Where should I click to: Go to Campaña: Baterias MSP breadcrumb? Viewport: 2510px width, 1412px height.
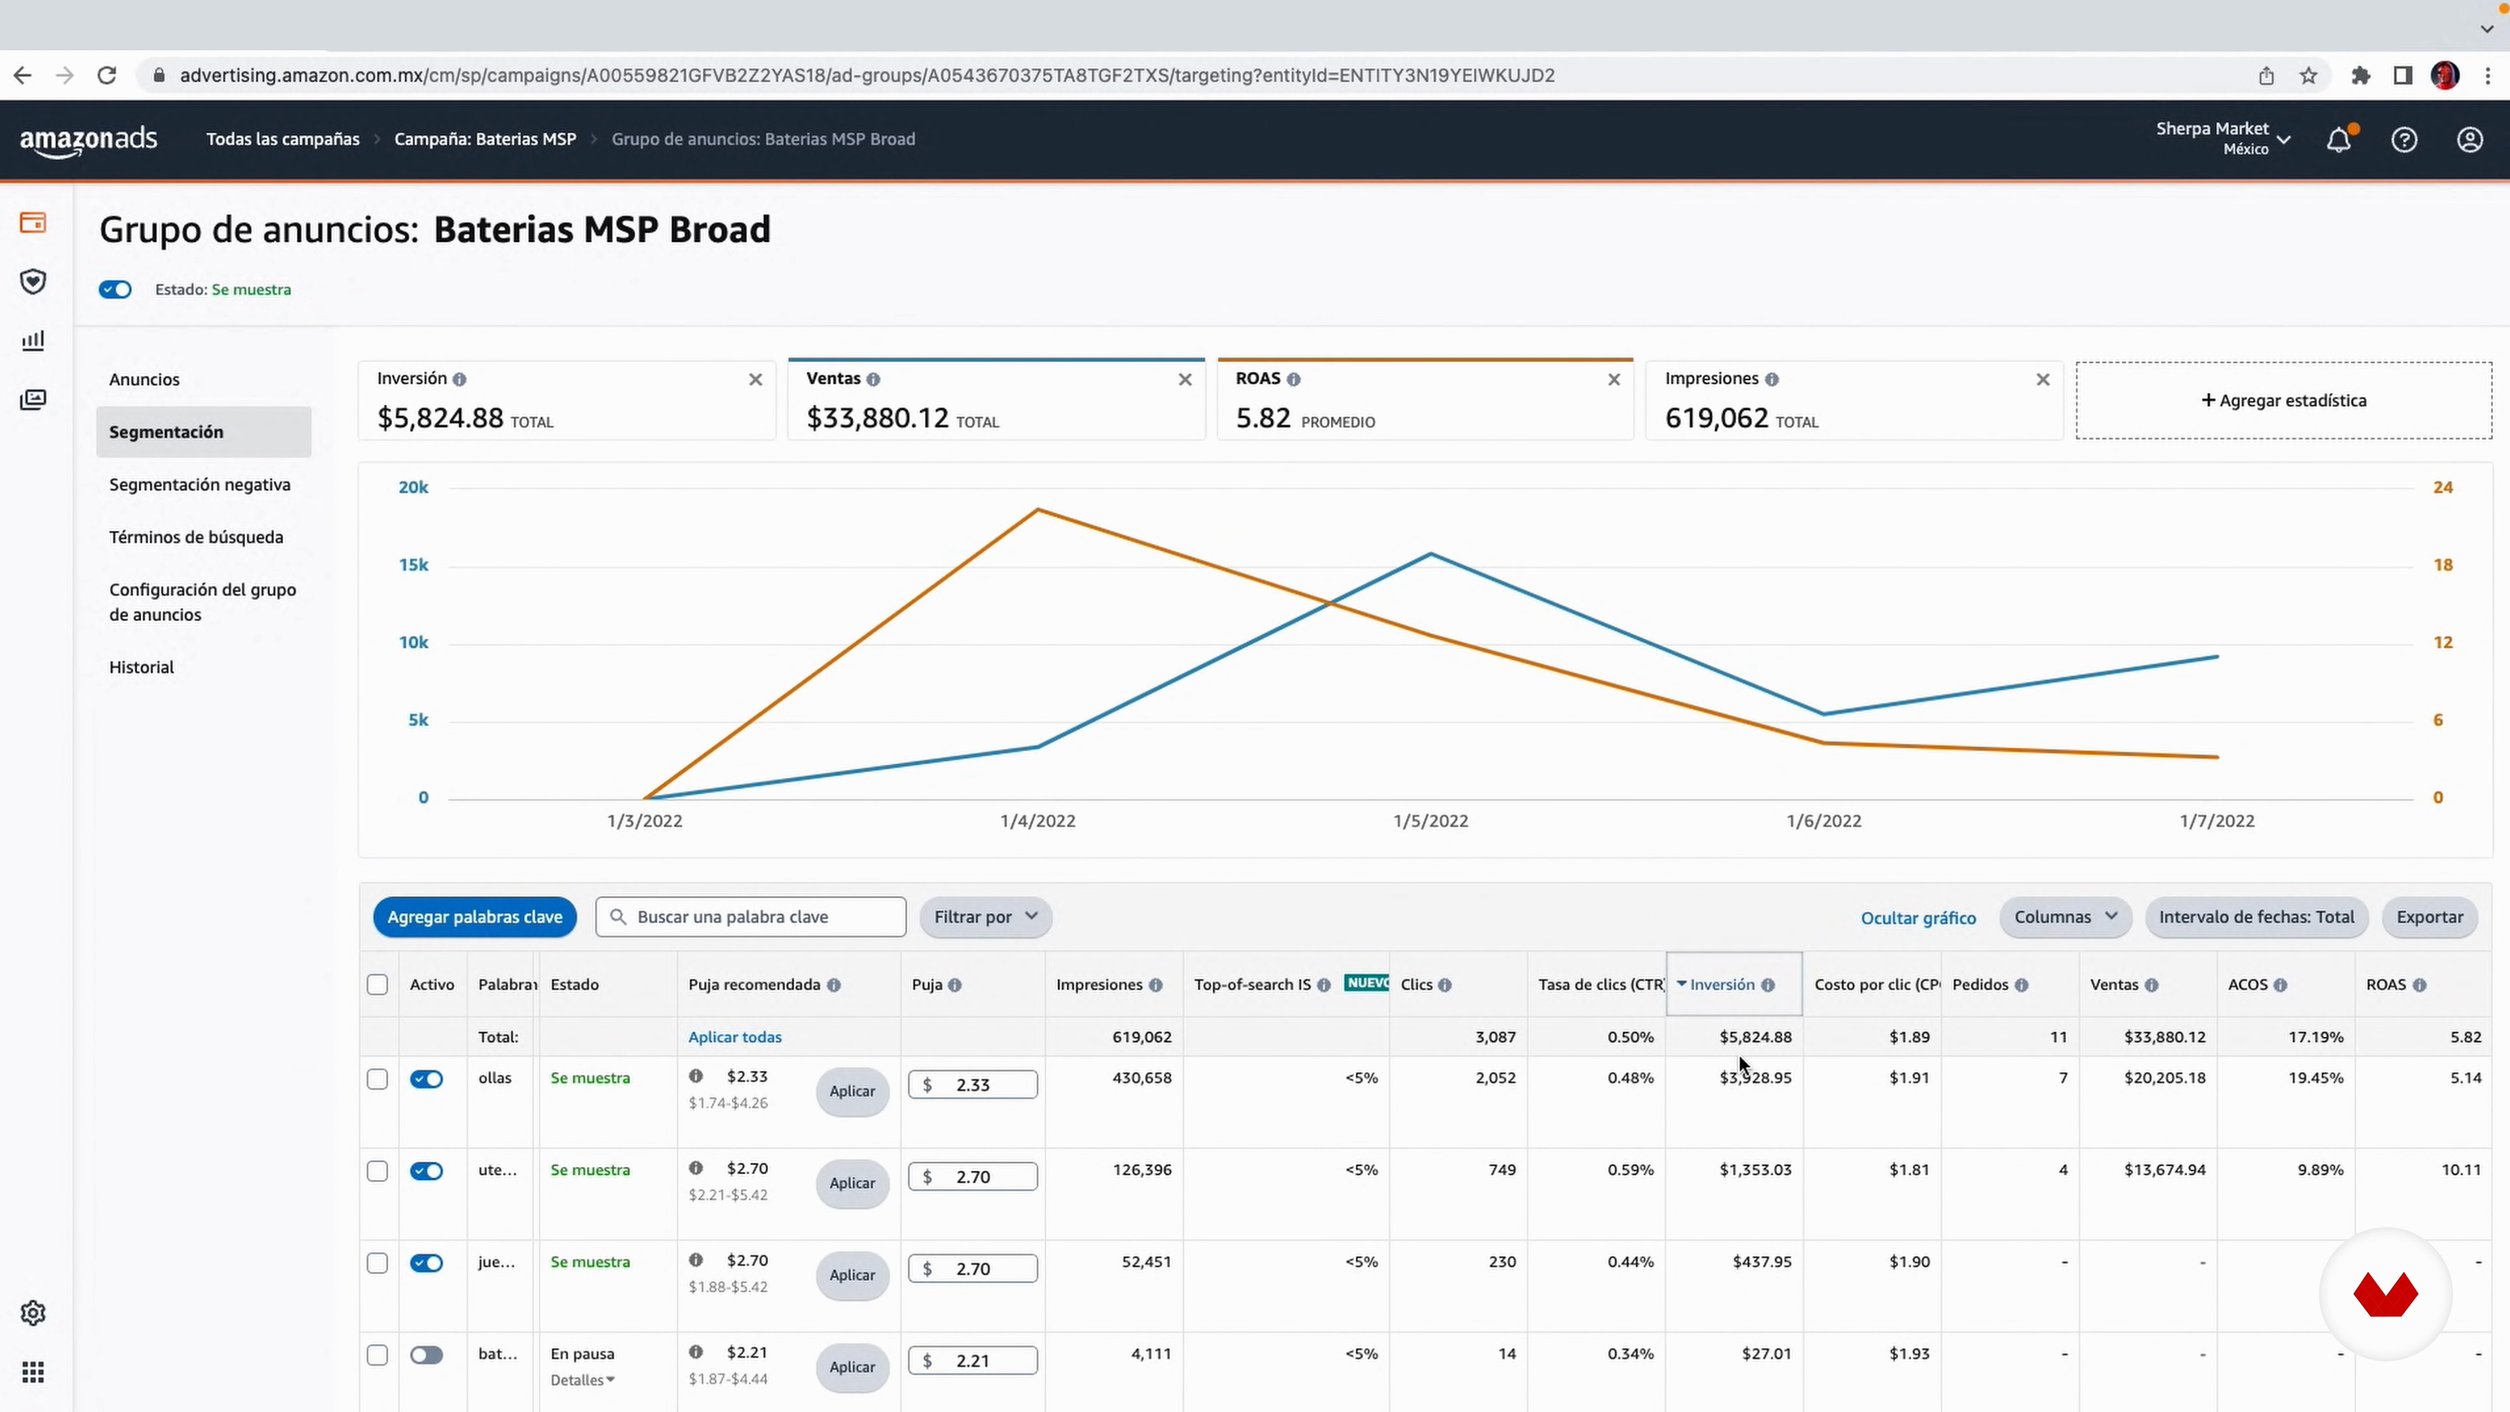(485, 139)
